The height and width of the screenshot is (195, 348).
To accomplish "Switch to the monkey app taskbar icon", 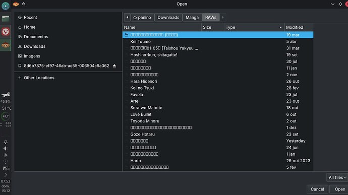I will coord(6,45).
